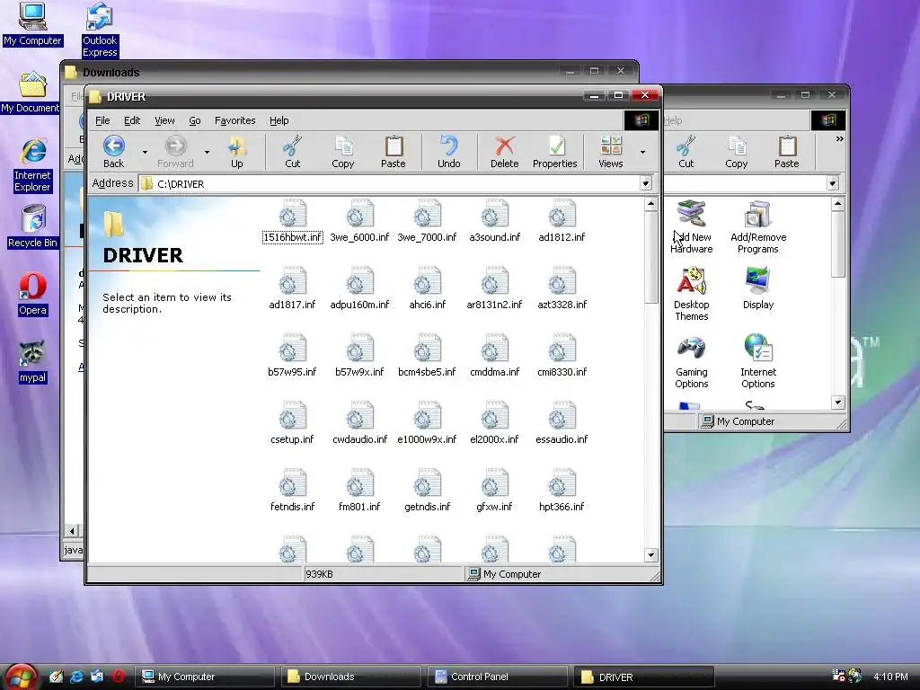
Task: Click Cut in DRIVER window toolbar
Action: 292,152
